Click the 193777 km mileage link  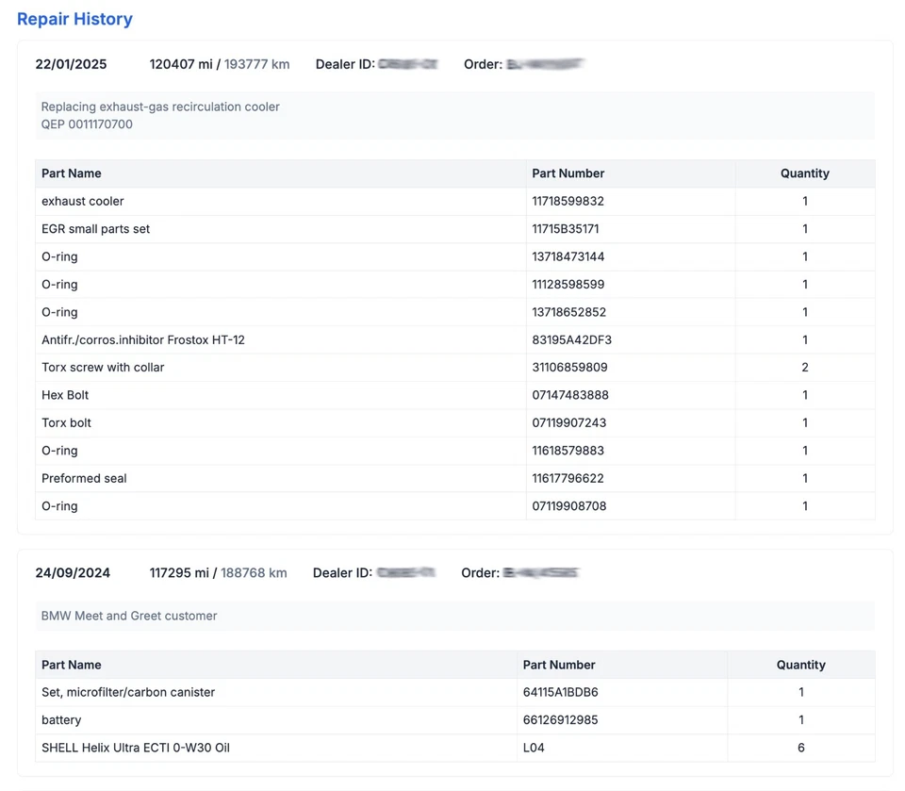255,65
